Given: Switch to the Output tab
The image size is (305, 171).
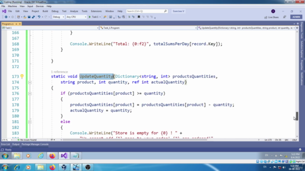Looking at the screenshot, I should pyautogui.click(x=16, y=144).
